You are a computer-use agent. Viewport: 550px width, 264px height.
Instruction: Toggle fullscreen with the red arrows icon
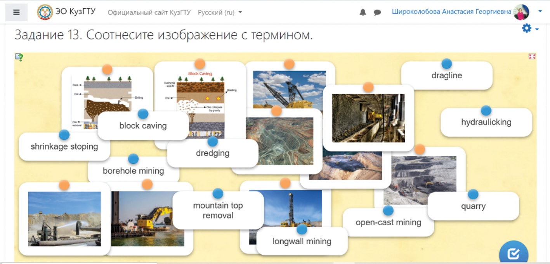(532, 57)
